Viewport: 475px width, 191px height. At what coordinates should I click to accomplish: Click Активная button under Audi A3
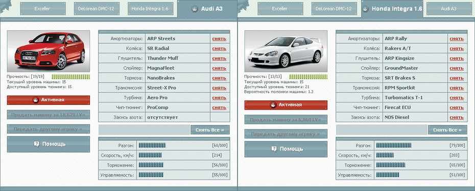click(49, 100)
